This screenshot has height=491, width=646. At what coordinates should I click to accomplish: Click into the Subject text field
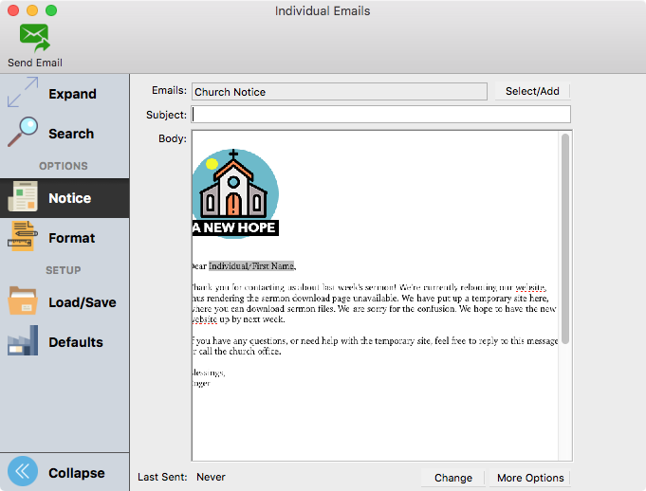[381, 115]
